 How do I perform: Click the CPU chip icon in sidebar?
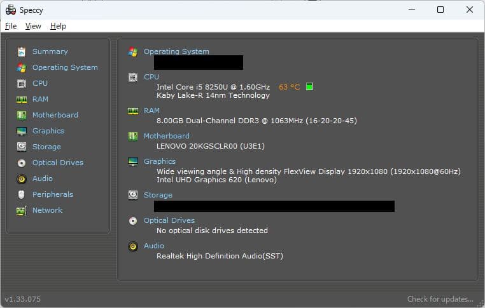(22, 84)
